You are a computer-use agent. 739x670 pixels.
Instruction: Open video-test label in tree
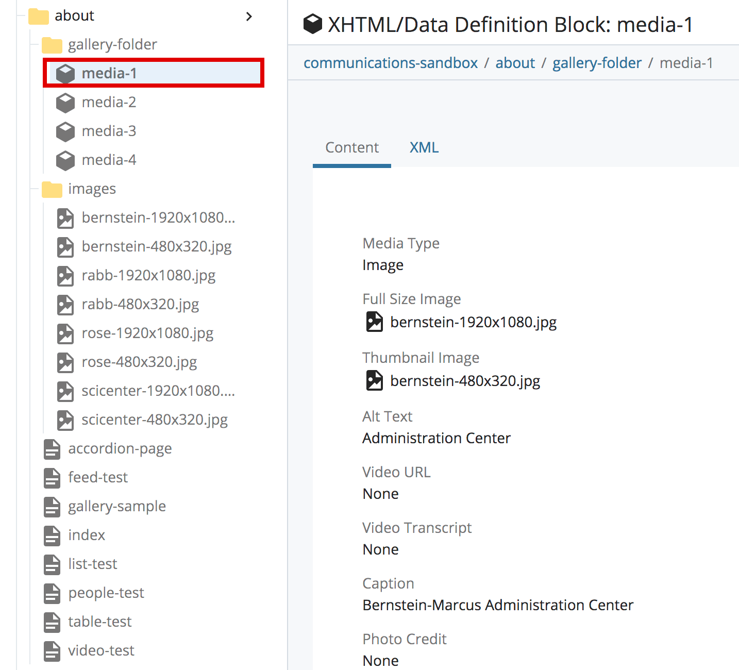point(101,651)
